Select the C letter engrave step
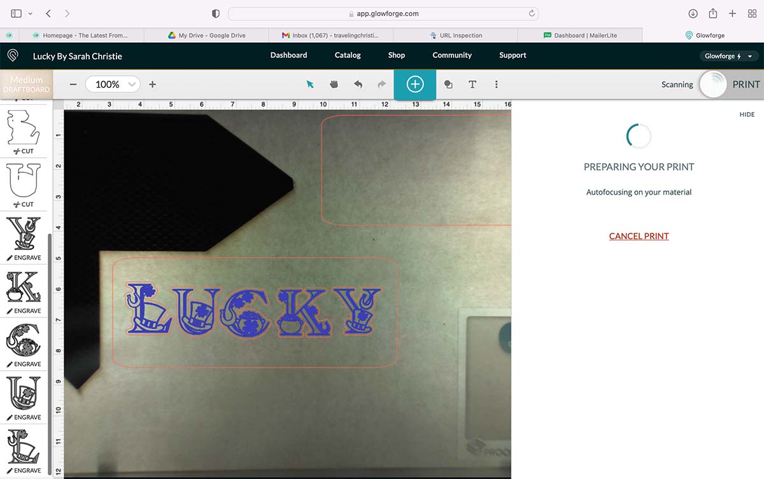The image size is (764, 479). point(24,345)
